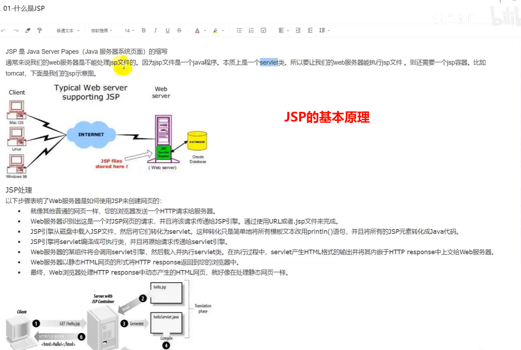Activate the format painter tool

39,31
